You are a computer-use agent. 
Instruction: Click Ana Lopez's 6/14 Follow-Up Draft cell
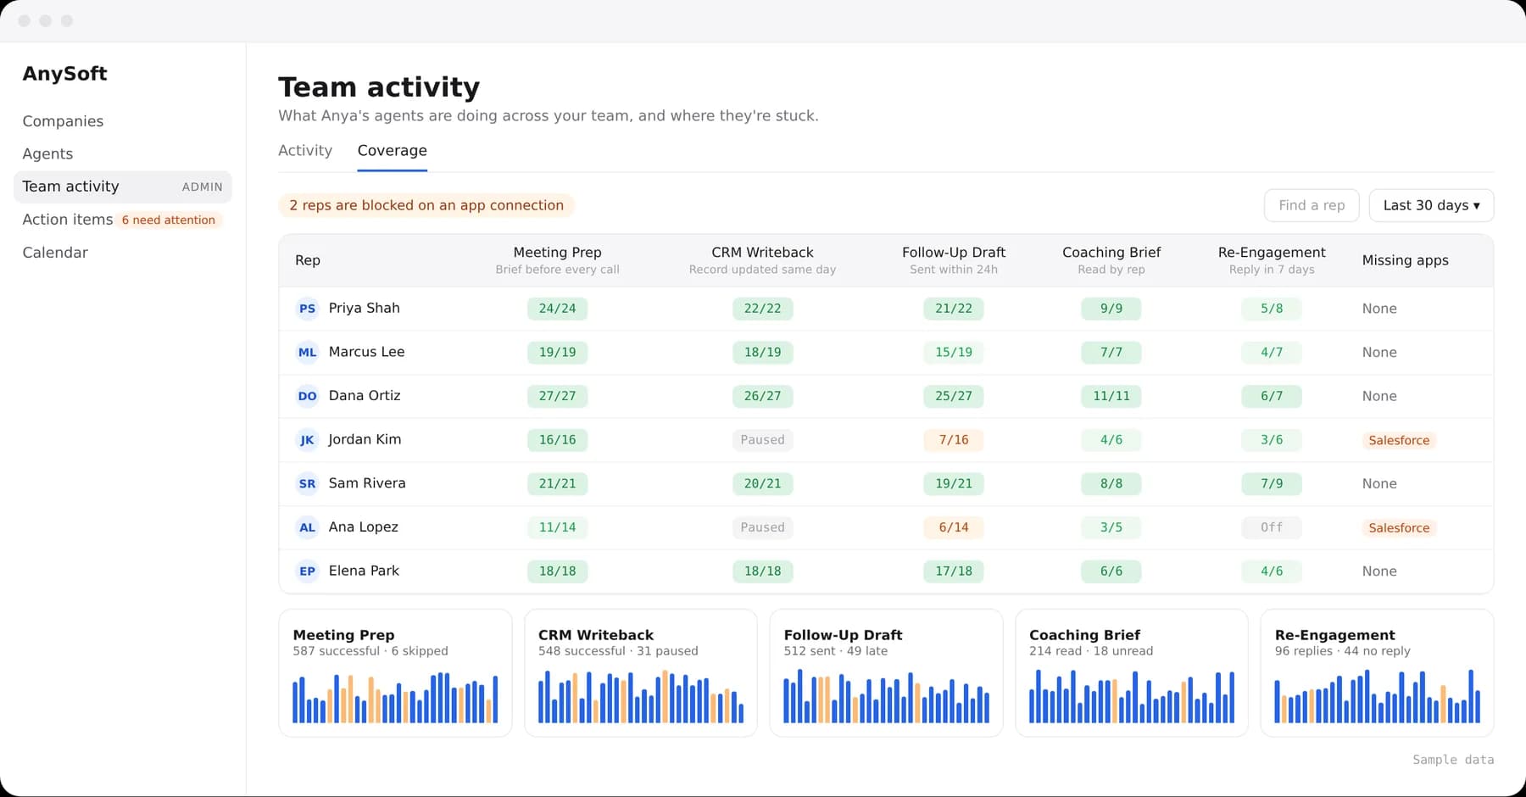954,527
